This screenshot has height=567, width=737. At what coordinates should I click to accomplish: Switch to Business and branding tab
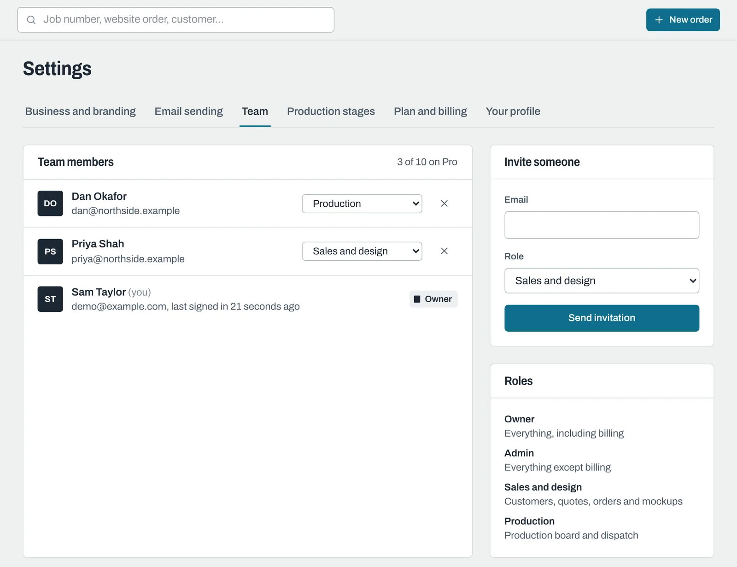click(80, 111)
